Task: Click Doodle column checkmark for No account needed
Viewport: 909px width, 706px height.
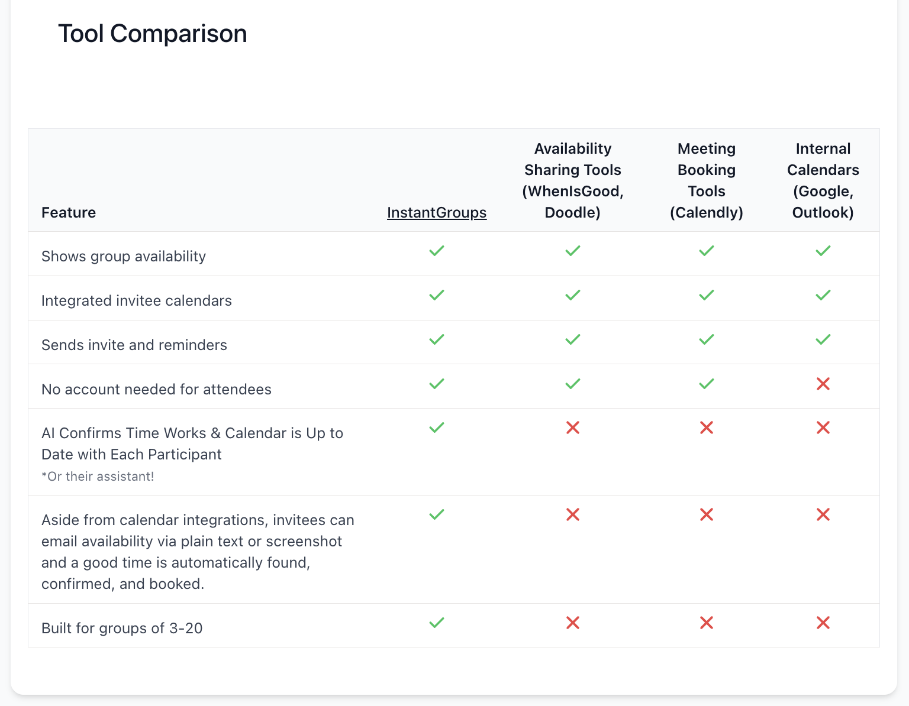Action: click(573, 384)
